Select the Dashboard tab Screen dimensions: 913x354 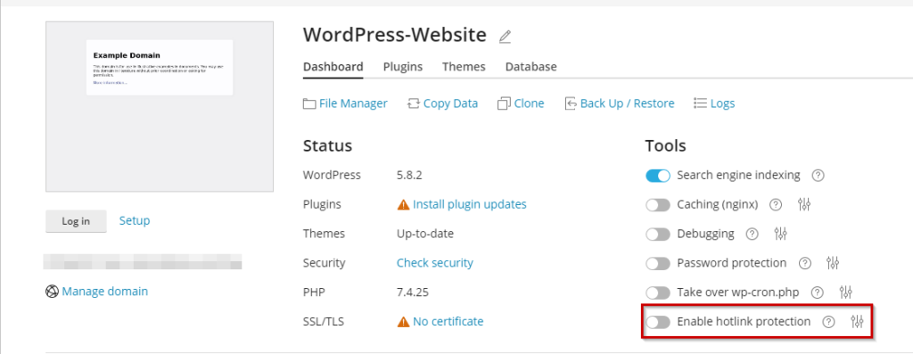click(333, 67)
